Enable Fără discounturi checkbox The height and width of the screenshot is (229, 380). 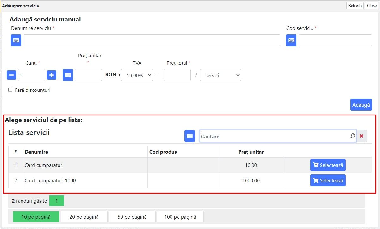click(10, 90)
